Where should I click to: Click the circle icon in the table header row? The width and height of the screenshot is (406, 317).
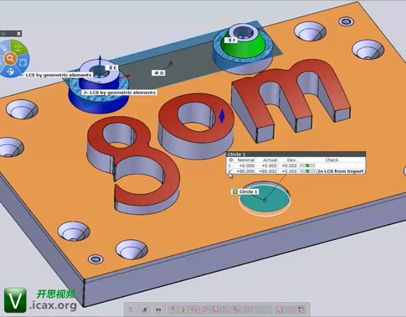[231, 160]
